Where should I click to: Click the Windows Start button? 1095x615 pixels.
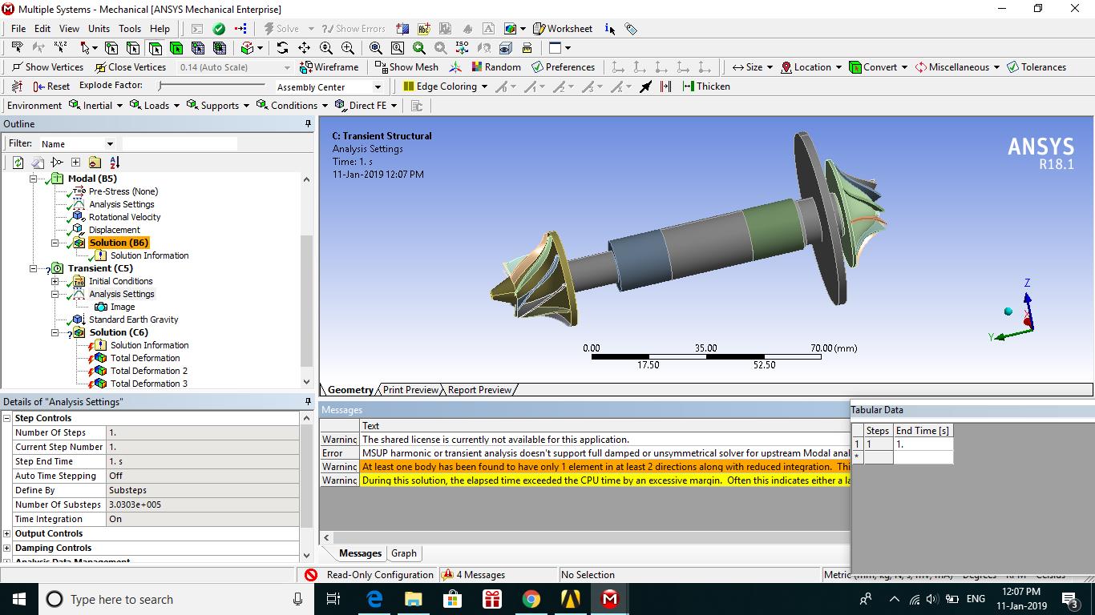click(x=19, y=599)
